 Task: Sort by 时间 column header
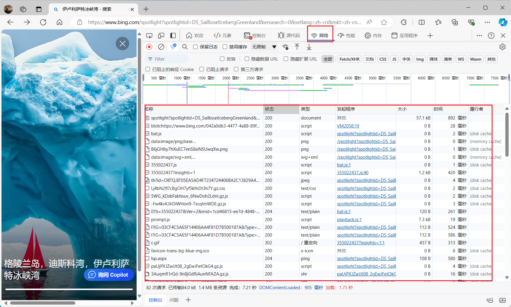point(450,109)
